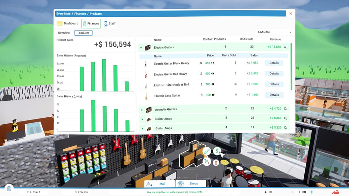Viewport: 349px width, 196px height.
Task: Click the green help hint text at bottom
Action: (x=175, y=192)
